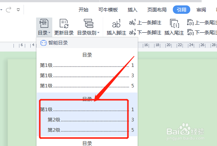Switch to the 开始 tab

click(x=83, y=10)
